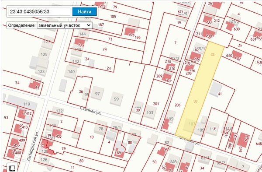Click building number 97
The image size is (262, 172).
(97, 94)
